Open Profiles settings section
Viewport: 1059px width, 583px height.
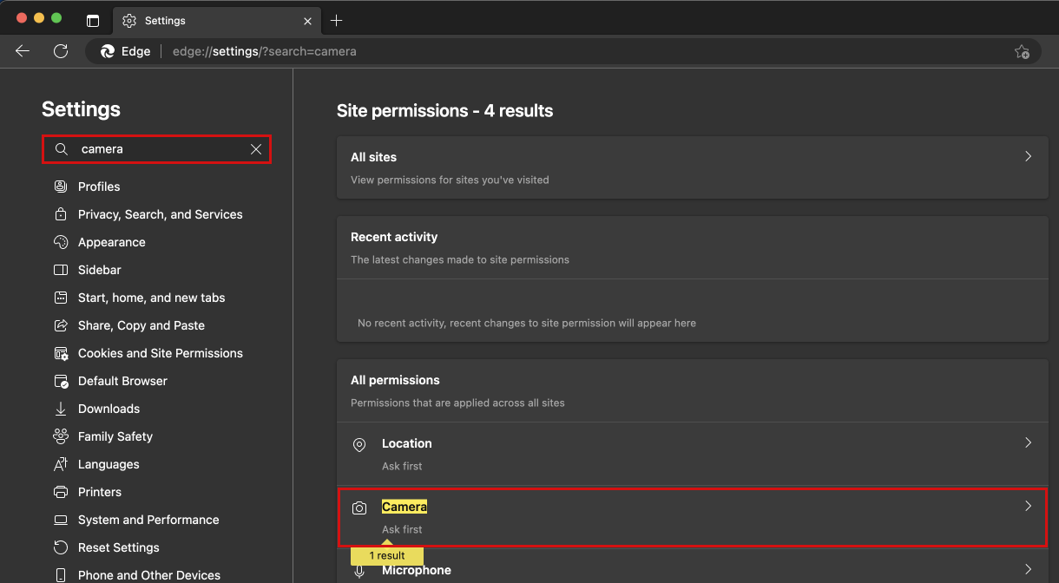pos(99,187)
